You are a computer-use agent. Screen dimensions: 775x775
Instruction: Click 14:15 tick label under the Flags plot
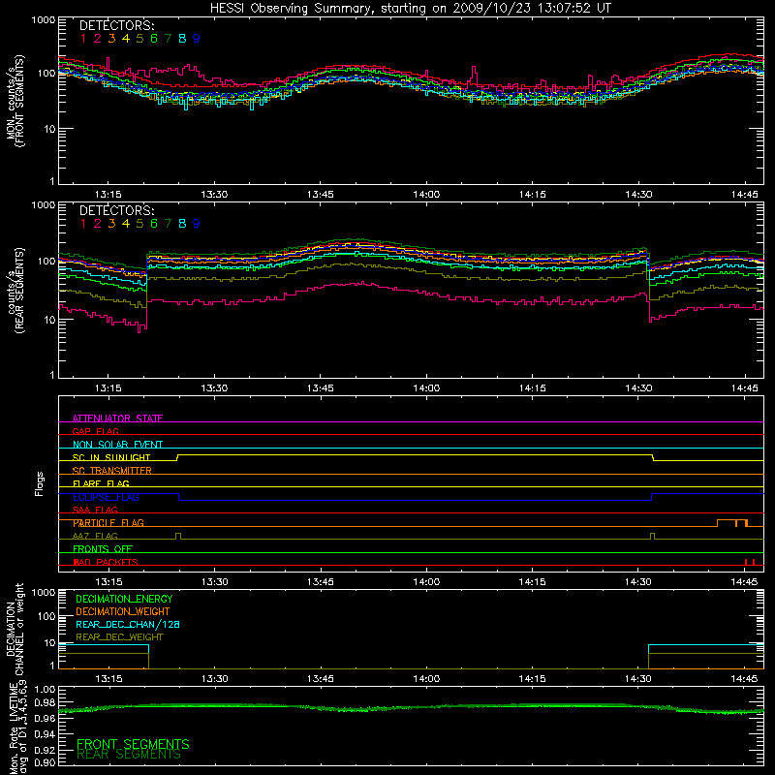[x=532, y=582]
